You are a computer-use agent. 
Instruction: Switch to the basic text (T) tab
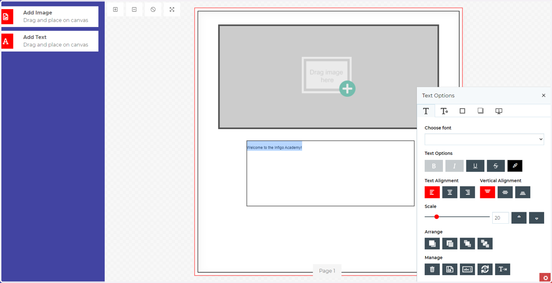click(x=426, y=111)
